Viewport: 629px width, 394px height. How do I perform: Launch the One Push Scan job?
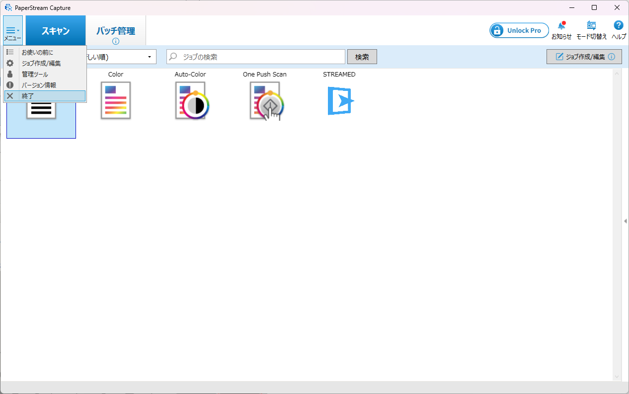click(265, 101)
